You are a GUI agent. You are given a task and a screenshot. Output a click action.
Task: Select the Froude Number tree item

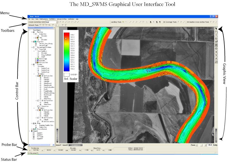(x=46, y=91)
